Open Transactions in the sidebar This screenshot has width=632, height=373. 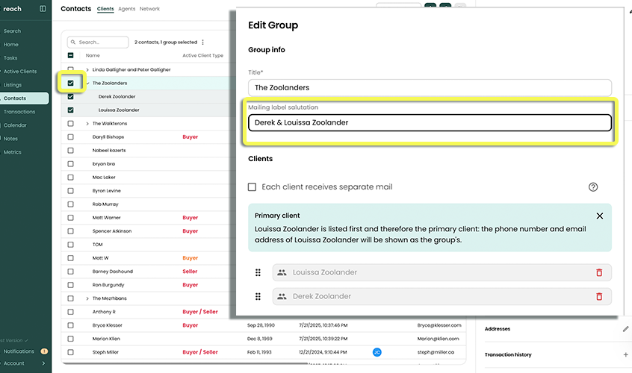pyautogui.click(x=19, y=112)
